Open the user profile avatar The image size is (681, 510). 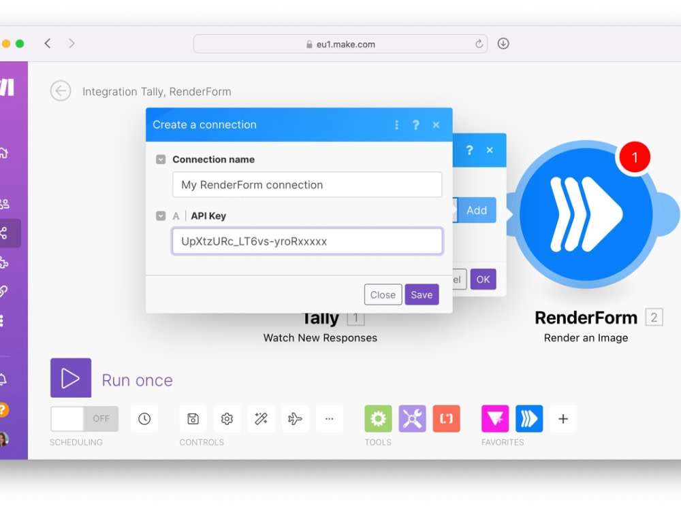tap(3, 439)
